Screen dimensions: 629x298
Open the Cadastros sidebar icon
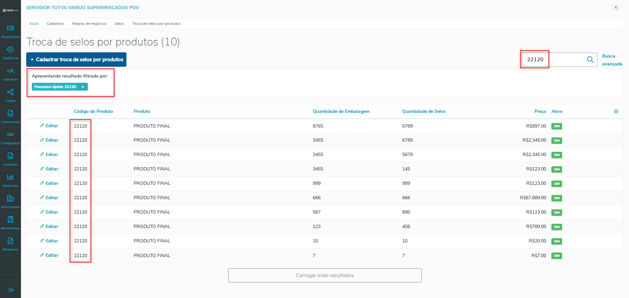pyautogui.click(x=10, y=71)
